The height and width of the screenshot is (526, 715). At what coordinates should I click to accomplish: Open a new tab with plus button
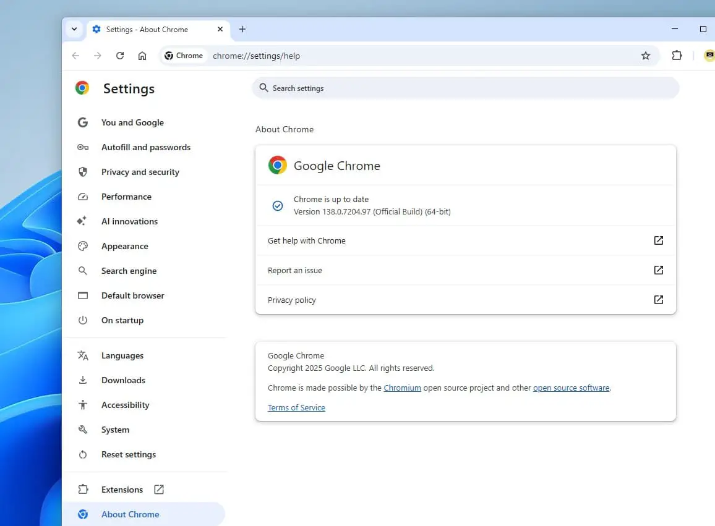pyautogui.click(x=242, y=29)
